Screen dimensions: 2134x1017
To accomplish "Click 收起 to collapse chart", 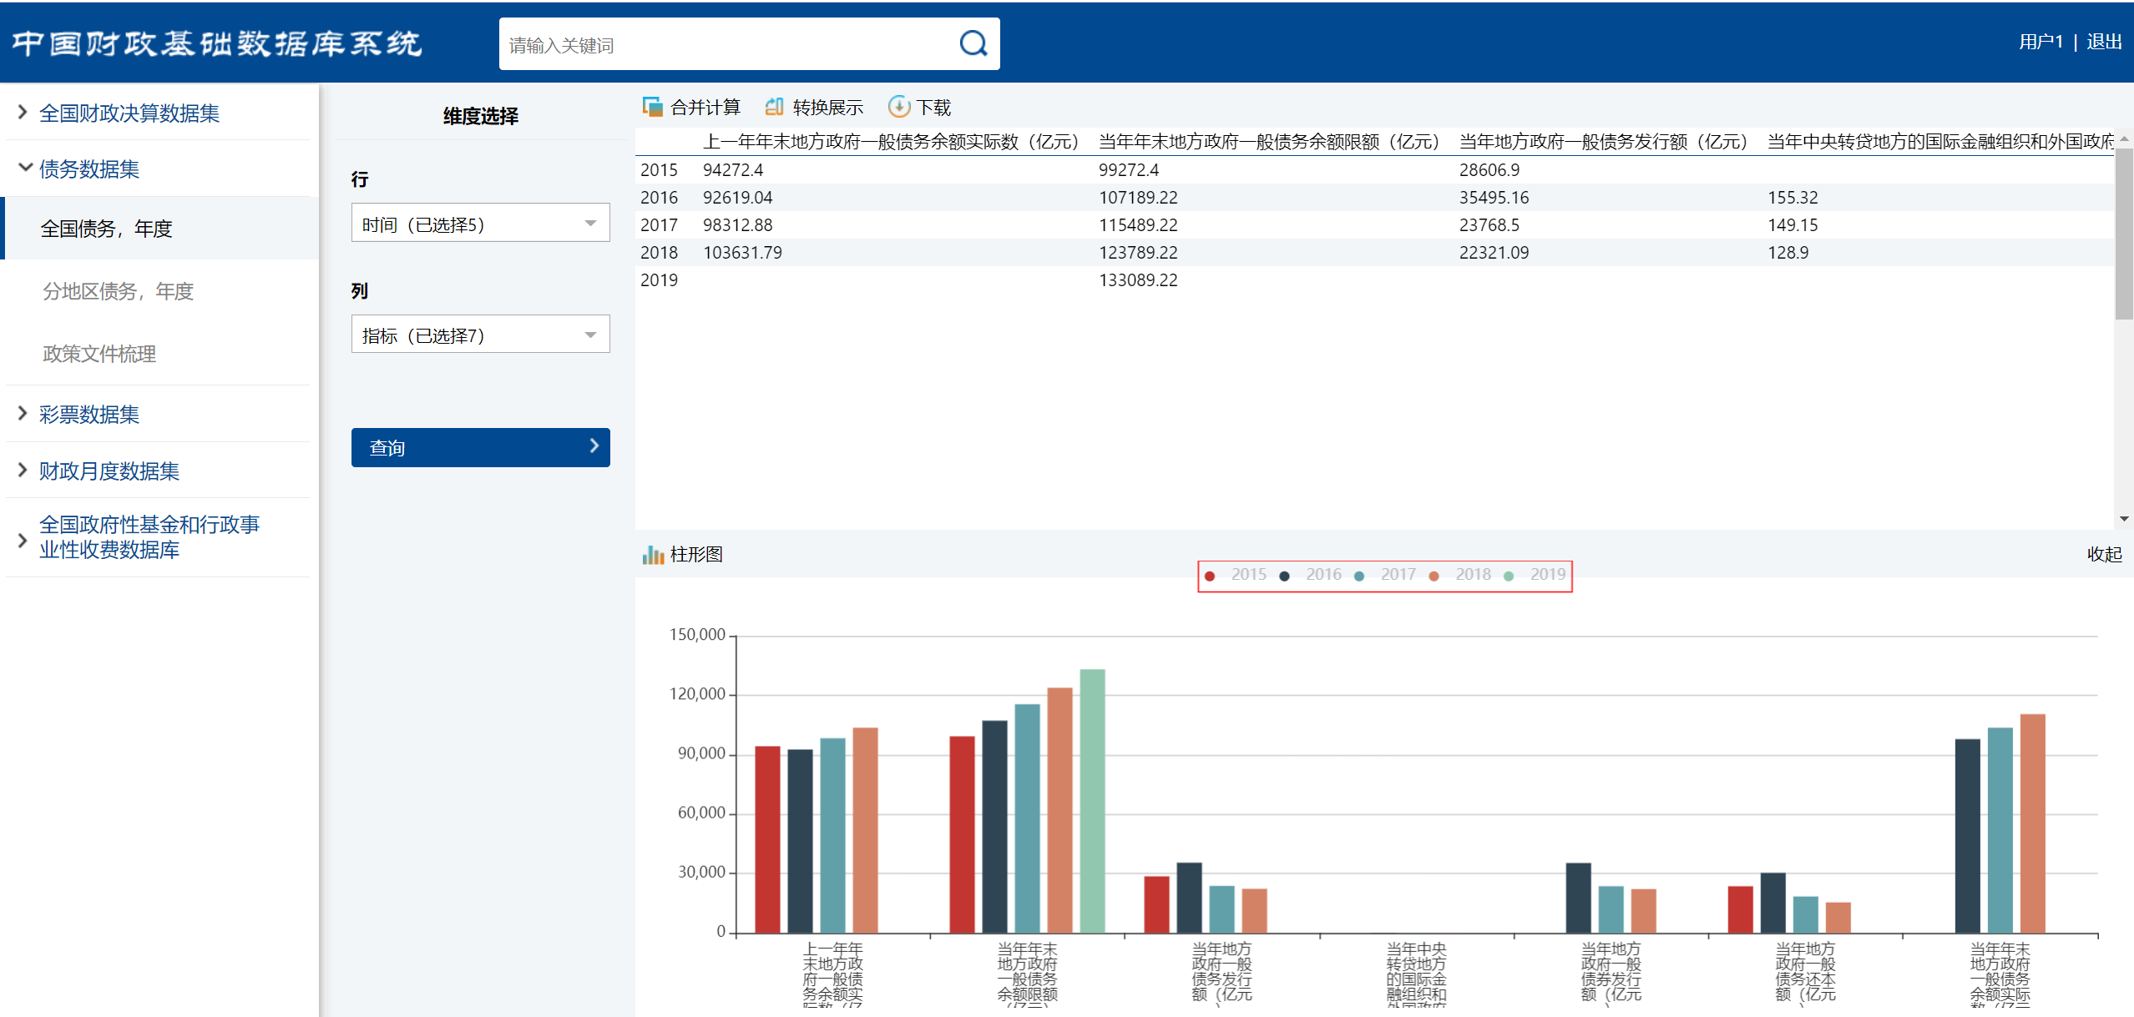I will pyautogui.click(x=2104, y=554).
